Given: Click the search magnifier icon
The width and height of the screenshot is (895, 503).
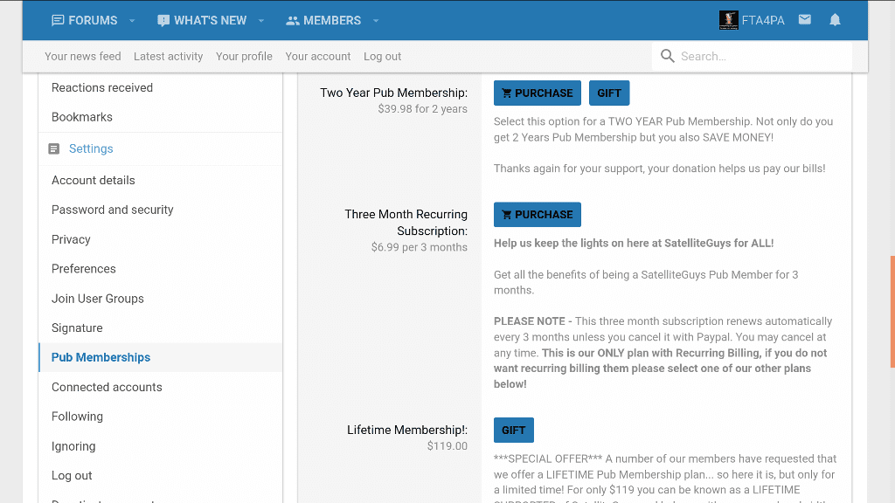Looking at the screenshot, I should [668, 56].
